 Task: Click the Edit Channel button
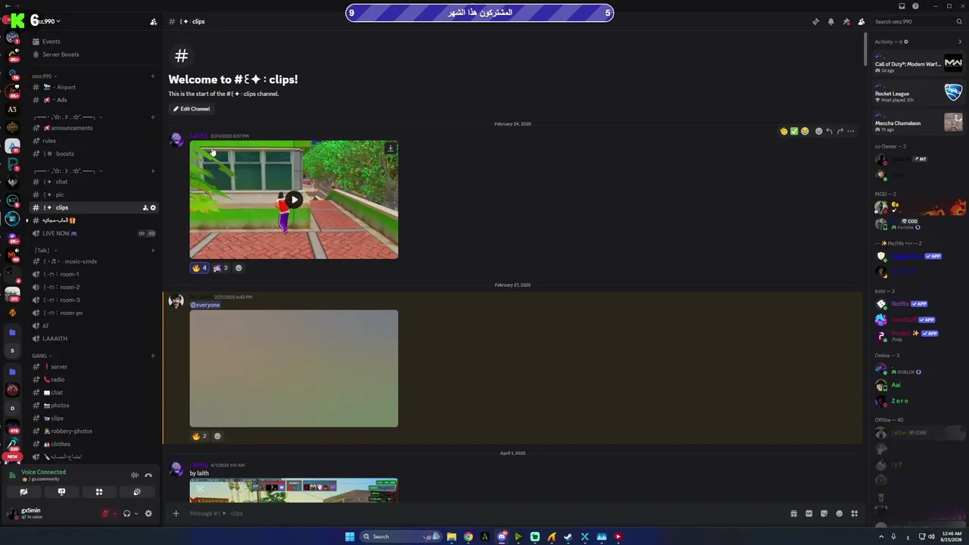[x=192, y=109]
